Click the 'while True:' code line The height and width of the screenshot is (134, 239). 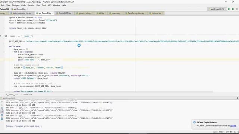tap(15, 47)
